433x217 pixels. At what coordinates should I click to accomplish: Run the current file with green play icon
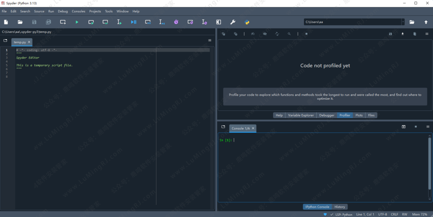77,22
